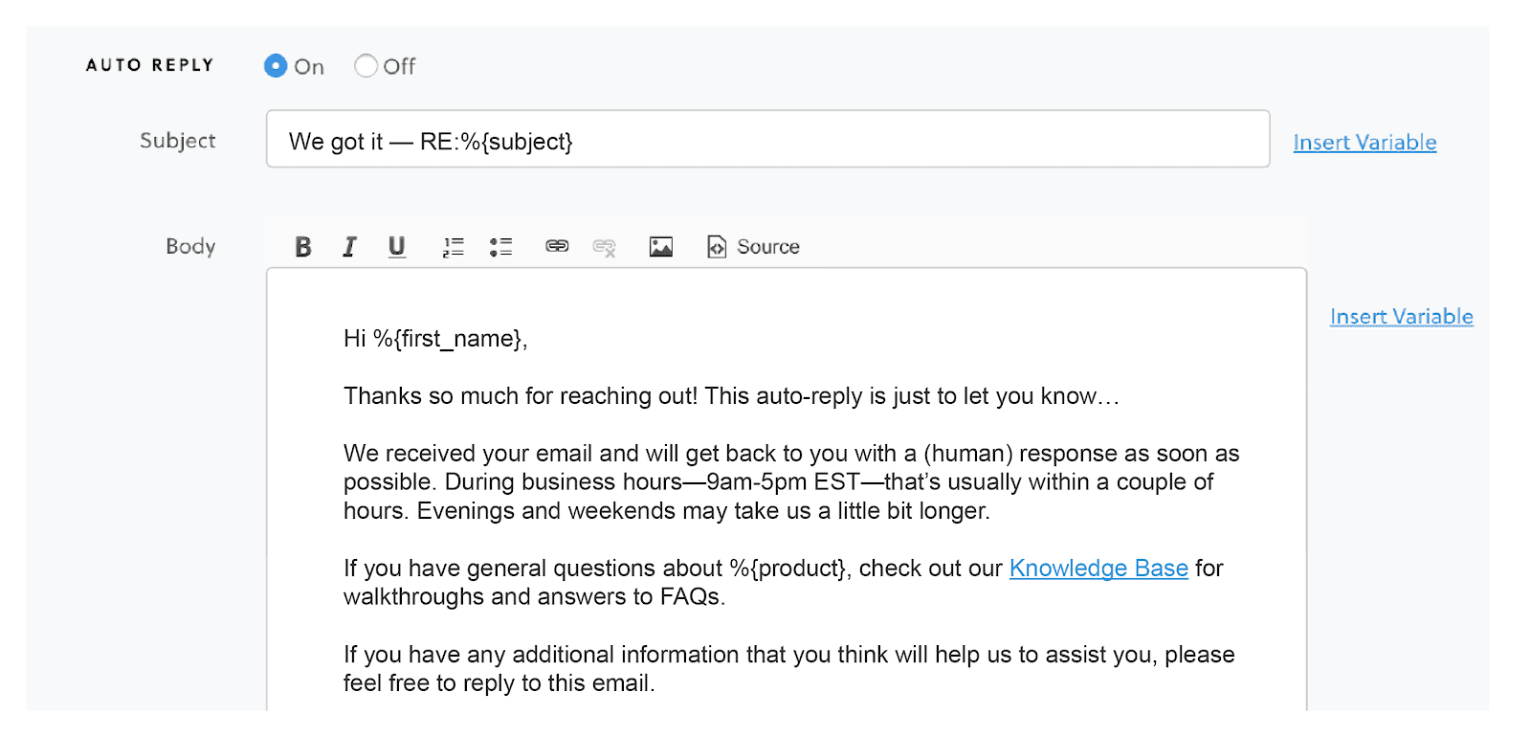Click Insert Variable beside the Body editor
The width and height of the screenshot is (1531, 737).
point(1401,317)
